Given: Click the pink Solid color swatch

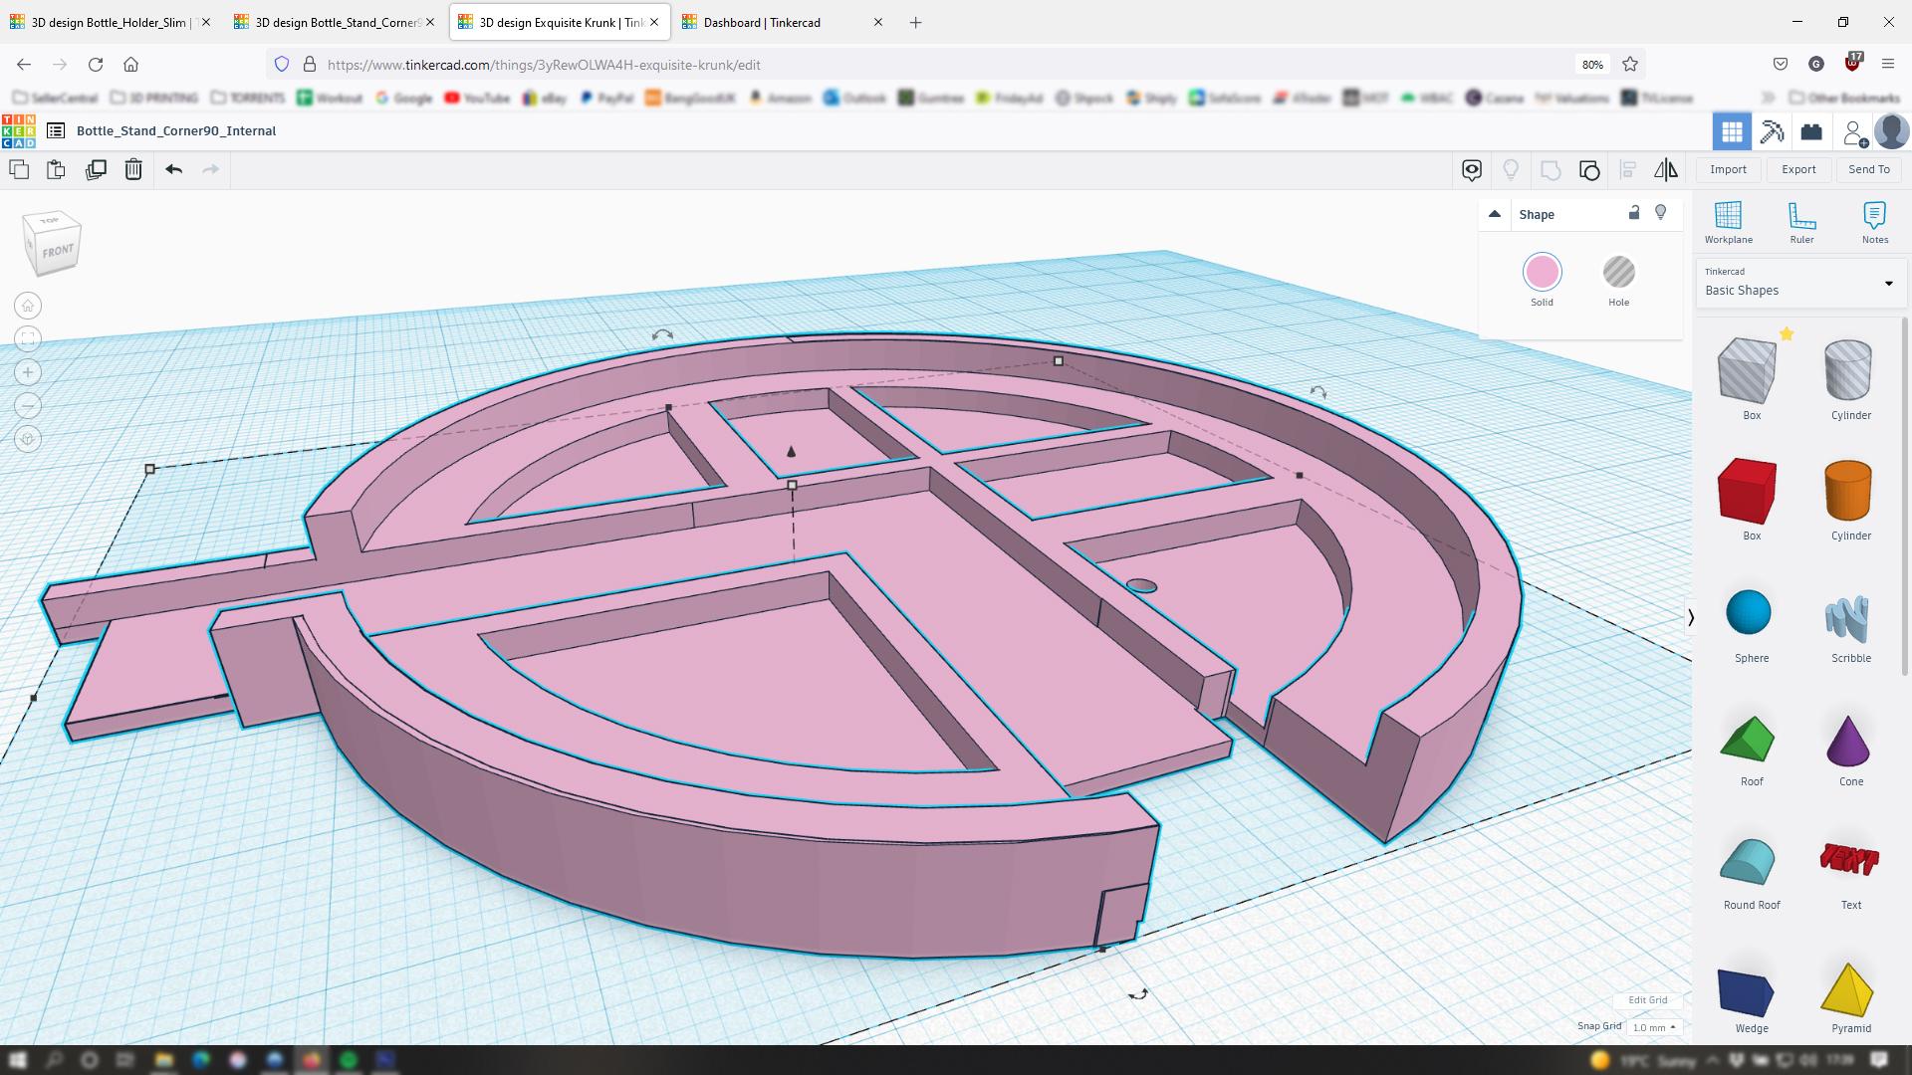Looking at the screenshot, I should (1542, 273).
